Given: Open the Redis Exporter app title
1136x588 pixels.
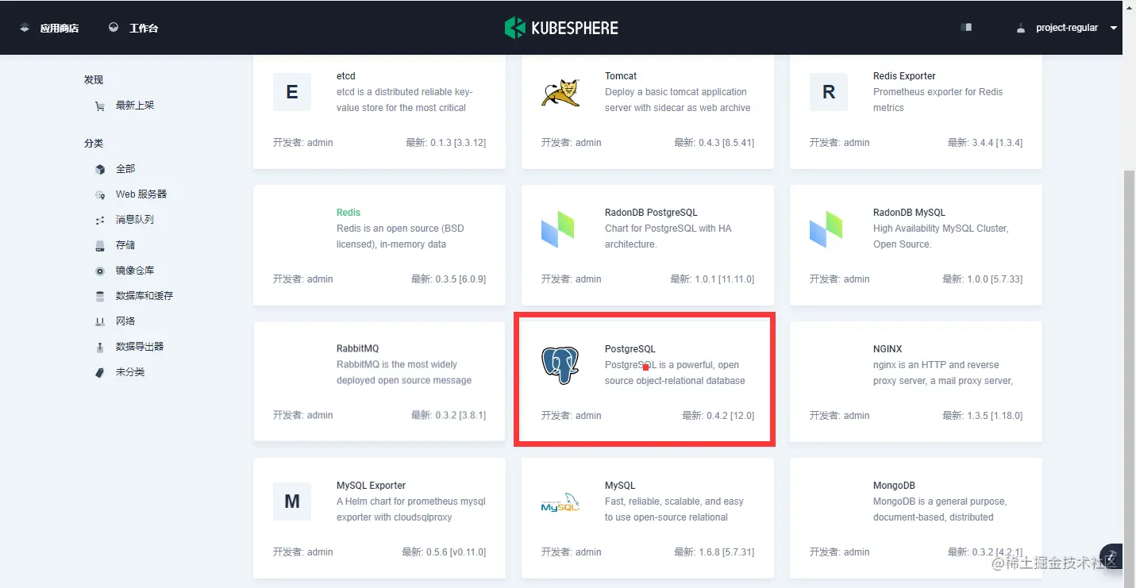Looking at the screenshot, I should tap(904, 76).
